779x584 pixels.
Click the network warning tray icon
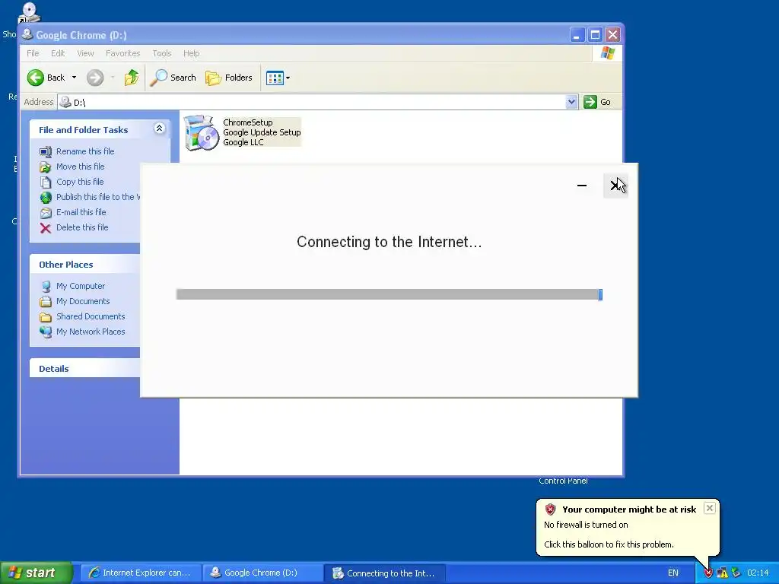pyautogui.click(x=723, y=573)
